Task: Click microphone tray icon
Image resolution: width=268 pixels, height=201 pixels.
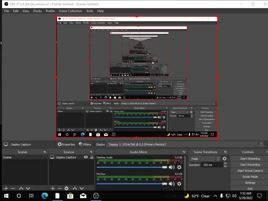Action: pos(221,196)
